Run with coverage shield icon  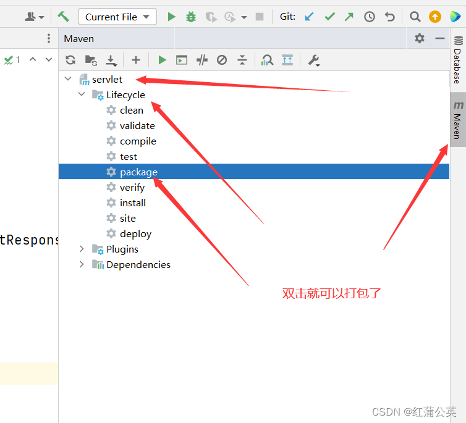[x=211, y=17]
